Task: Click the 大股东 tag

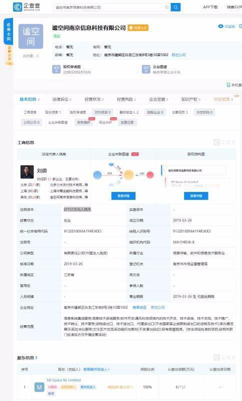Action: [x=52, y=387]
